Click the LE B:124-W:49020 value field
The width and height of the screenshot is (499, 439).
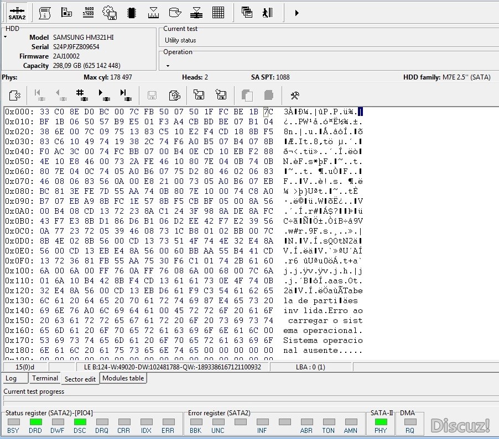pos(173,367)
